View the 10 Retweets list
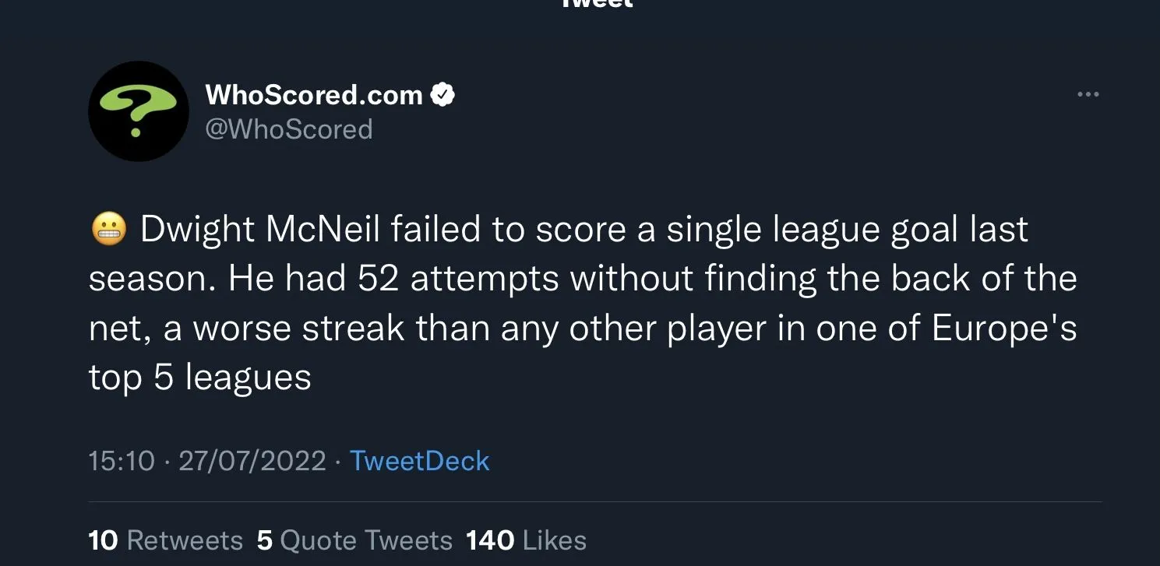1160x566 pixels. click(165, 540)
